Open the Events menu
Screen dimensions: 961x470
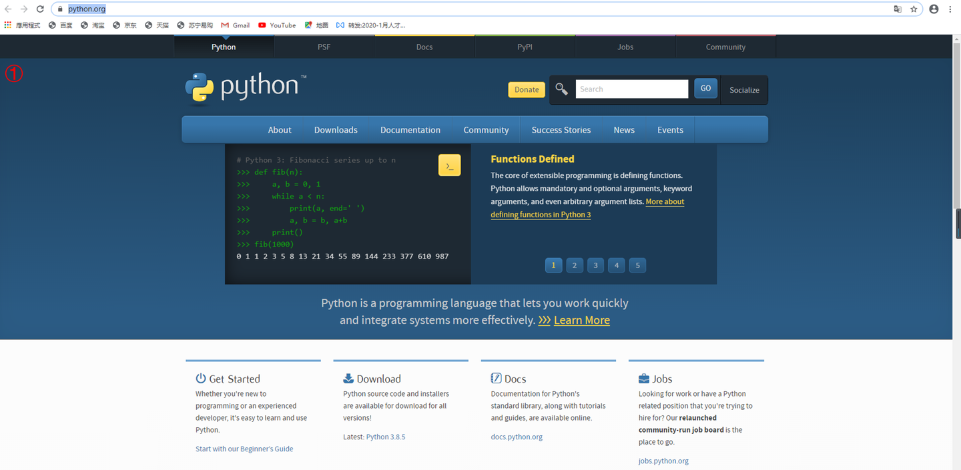(670, 130)
